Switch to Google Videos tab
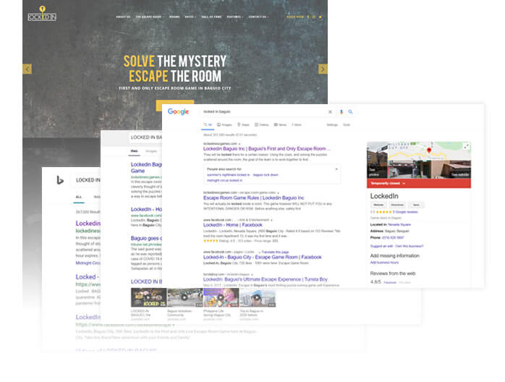The image size is (505, 382). [x=261, y=125]
